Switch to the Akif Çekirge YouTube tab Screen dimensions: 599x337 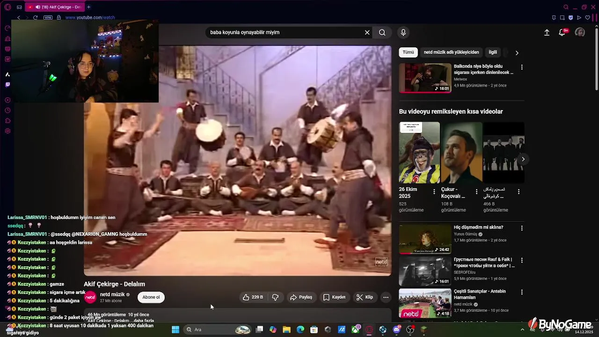55,7
